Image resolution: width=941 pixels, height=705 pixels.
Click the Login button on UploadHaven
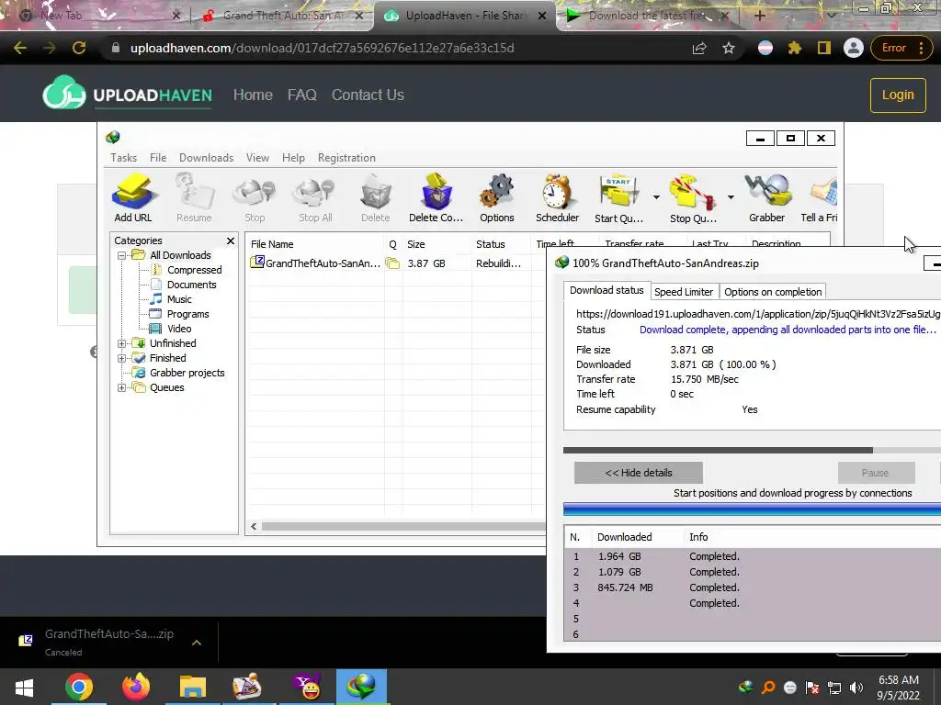pyautogui.click(x=898, y=95)
